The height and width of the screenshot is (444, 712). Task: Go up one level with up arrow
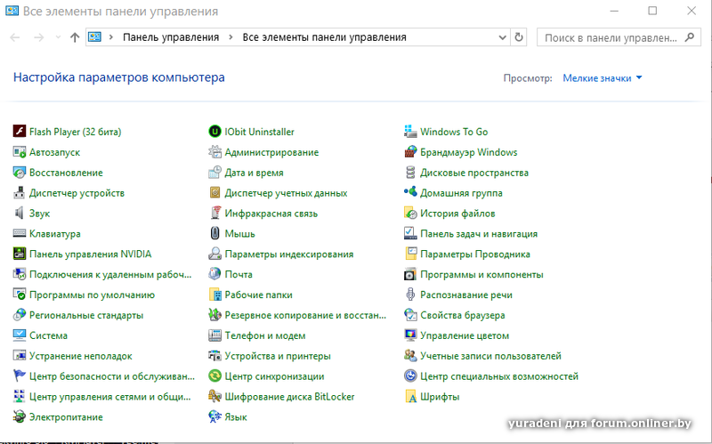75,37
